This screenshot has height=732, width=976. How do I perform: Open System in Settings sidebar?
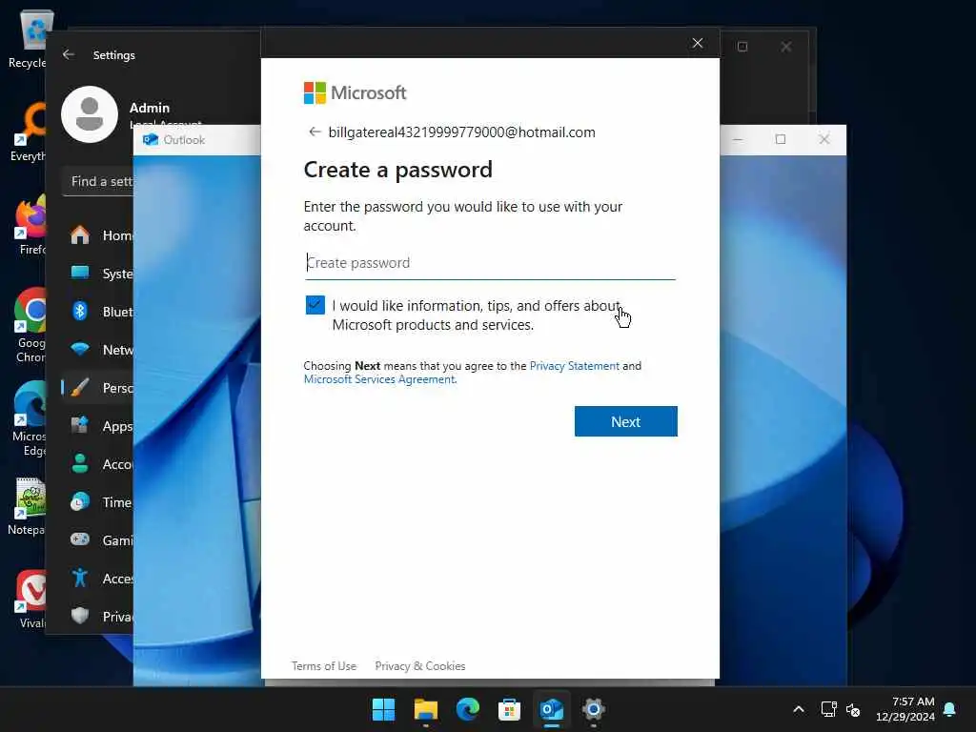coord(98,274)
